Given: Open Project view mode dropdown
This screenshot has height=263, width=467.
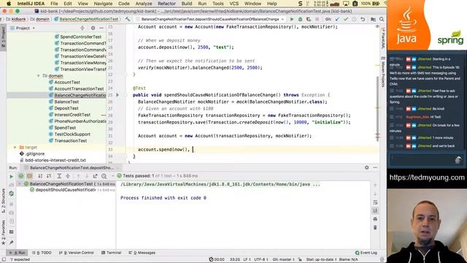Looking at the screenshot, I should [x=26, y=28].
